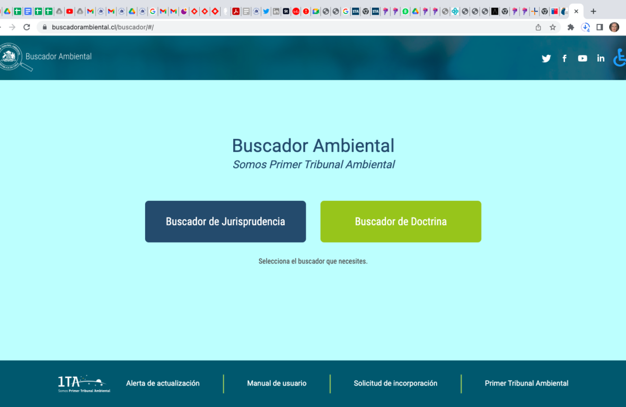
Task: Click the Buscador Ambiental main heading
Action: [313, 146]
